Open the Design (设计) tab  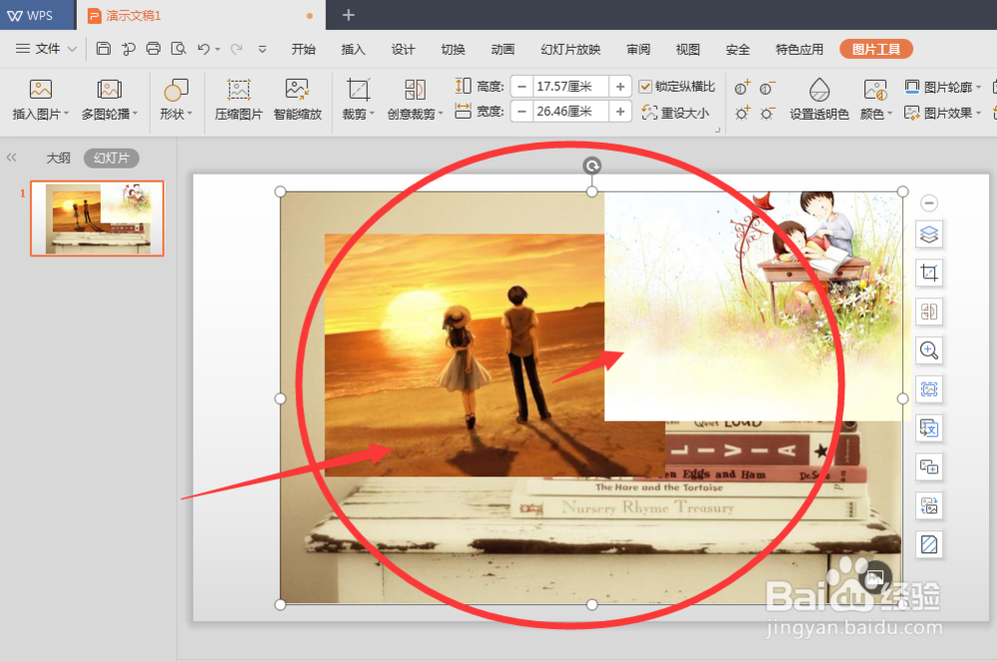403,49
